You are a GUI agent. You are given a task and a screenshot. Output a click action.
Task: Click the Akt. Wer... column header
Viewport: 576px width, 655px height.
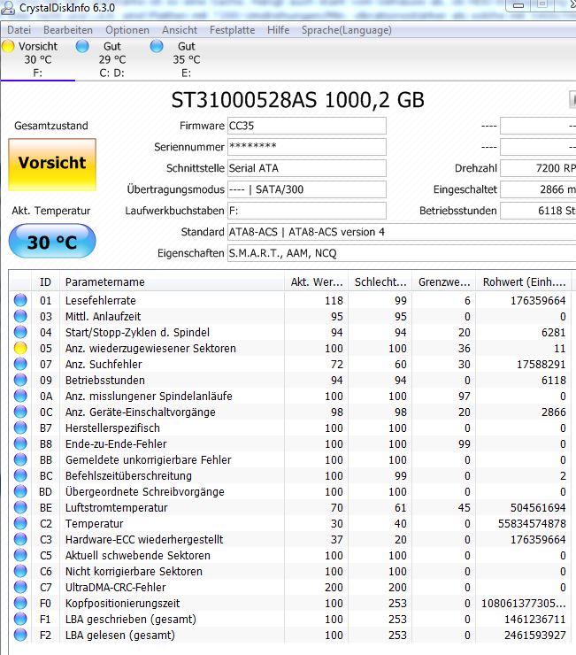click(317, 282)
